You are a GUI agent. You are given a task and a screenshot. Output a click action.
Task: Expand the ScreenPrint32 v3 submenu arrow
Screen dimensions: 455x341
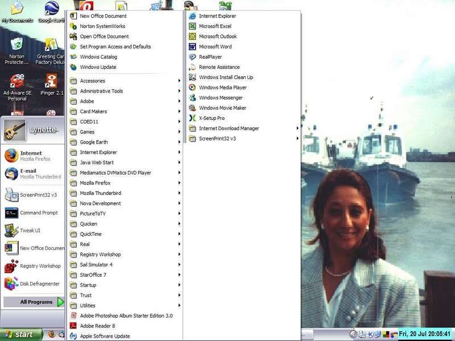pos(297,139)
